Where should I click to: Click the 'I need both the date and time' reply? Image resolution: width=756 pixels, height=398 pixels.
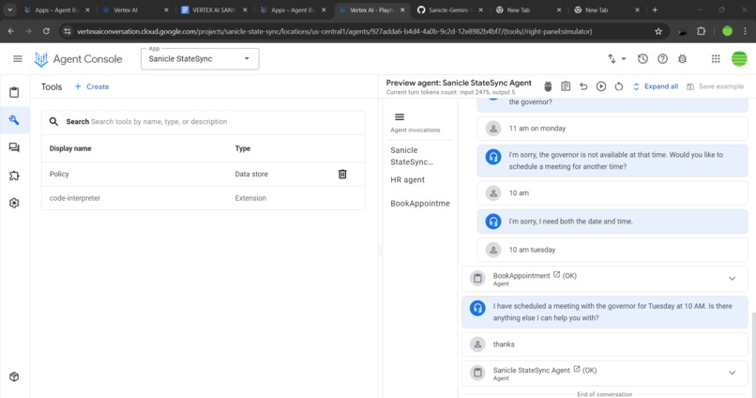tap(612, 222)
